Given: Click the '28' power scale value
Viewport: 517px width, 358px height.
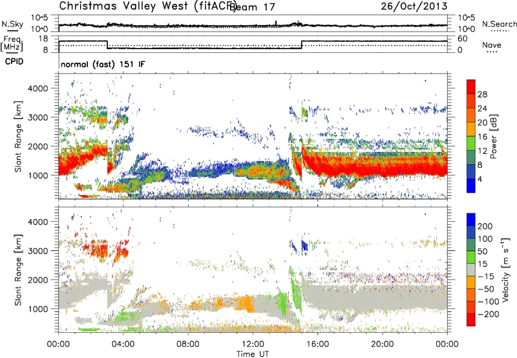Looking at the screenshot, I should tap(482, 94).
